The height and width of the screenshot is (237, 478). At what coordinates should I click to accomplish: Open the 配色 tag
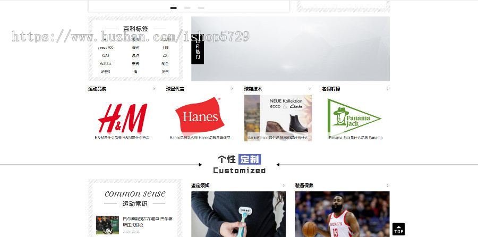coord(165,64)
